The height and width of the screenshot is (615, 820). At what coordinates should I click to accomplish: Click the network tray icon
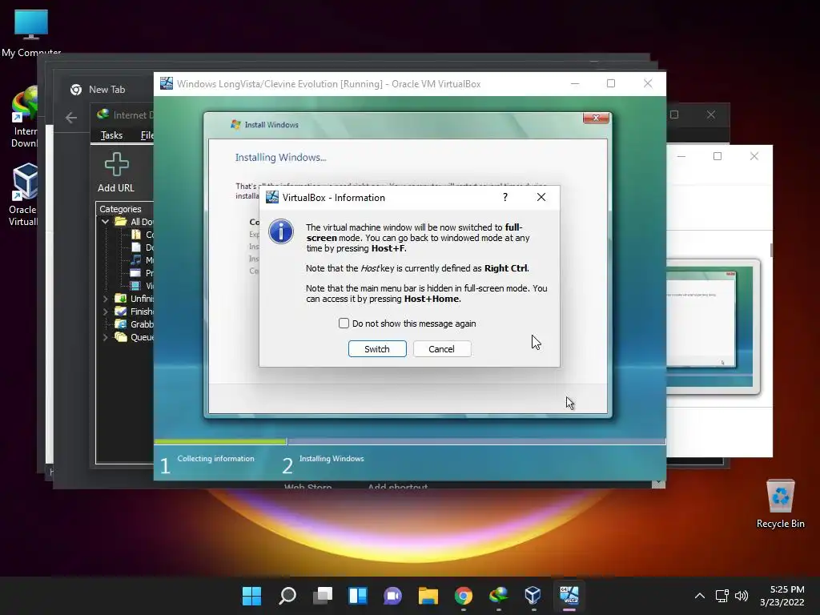coord(722,596)
